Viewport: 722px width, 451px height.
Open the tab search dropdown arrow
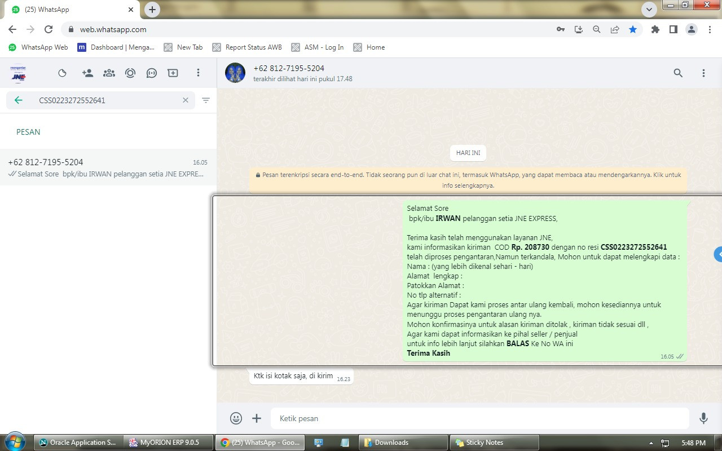(x=649, y=9)
